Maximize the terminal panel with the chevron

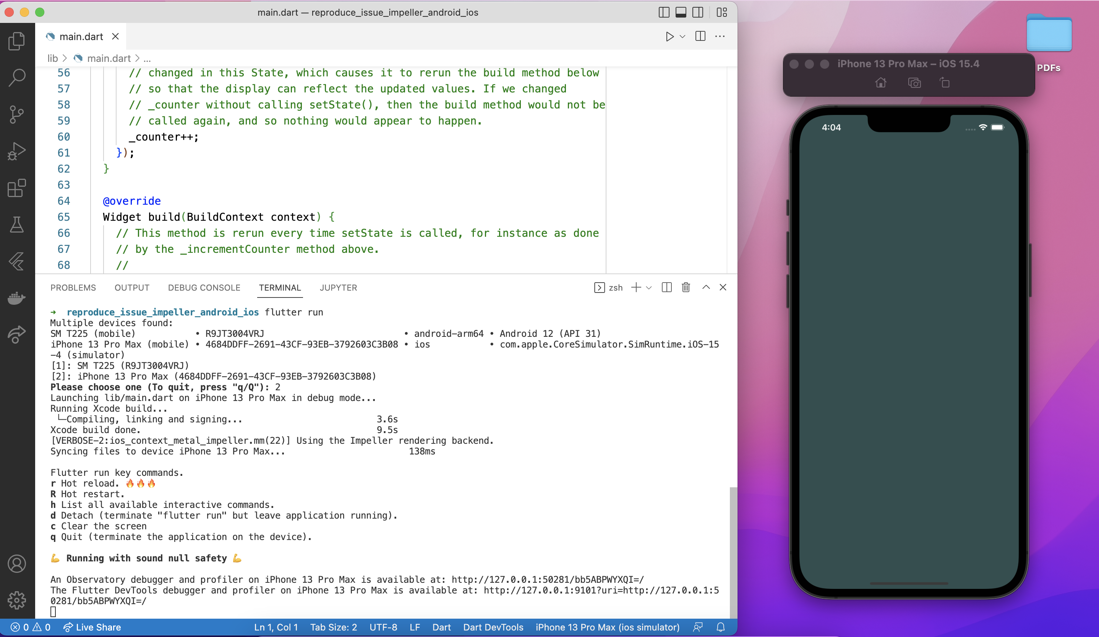coord(706,287)
